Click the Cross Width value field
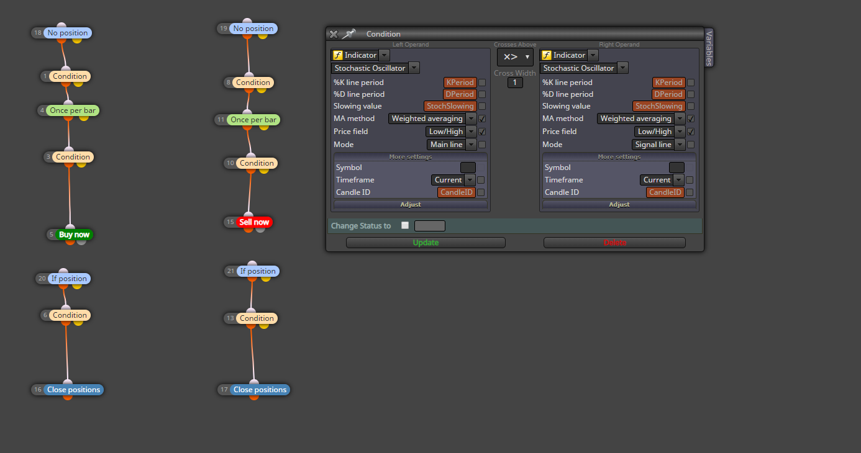 tap(515, 83)
